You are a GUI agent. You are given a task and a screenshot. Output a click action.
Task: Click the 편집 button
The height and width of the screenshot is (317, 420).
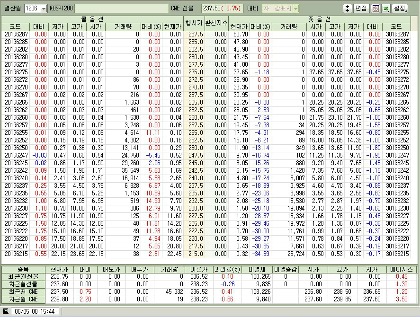point(361,9)
